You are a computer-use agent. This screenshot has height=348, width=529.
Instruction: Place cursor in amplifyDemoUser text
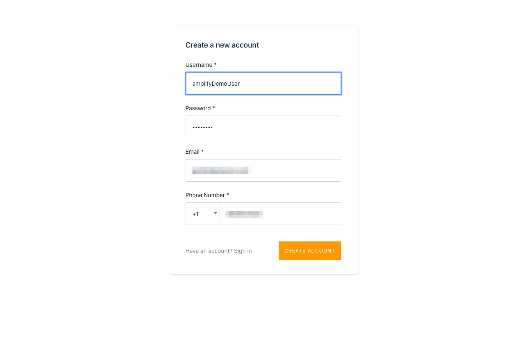[216, 84]
